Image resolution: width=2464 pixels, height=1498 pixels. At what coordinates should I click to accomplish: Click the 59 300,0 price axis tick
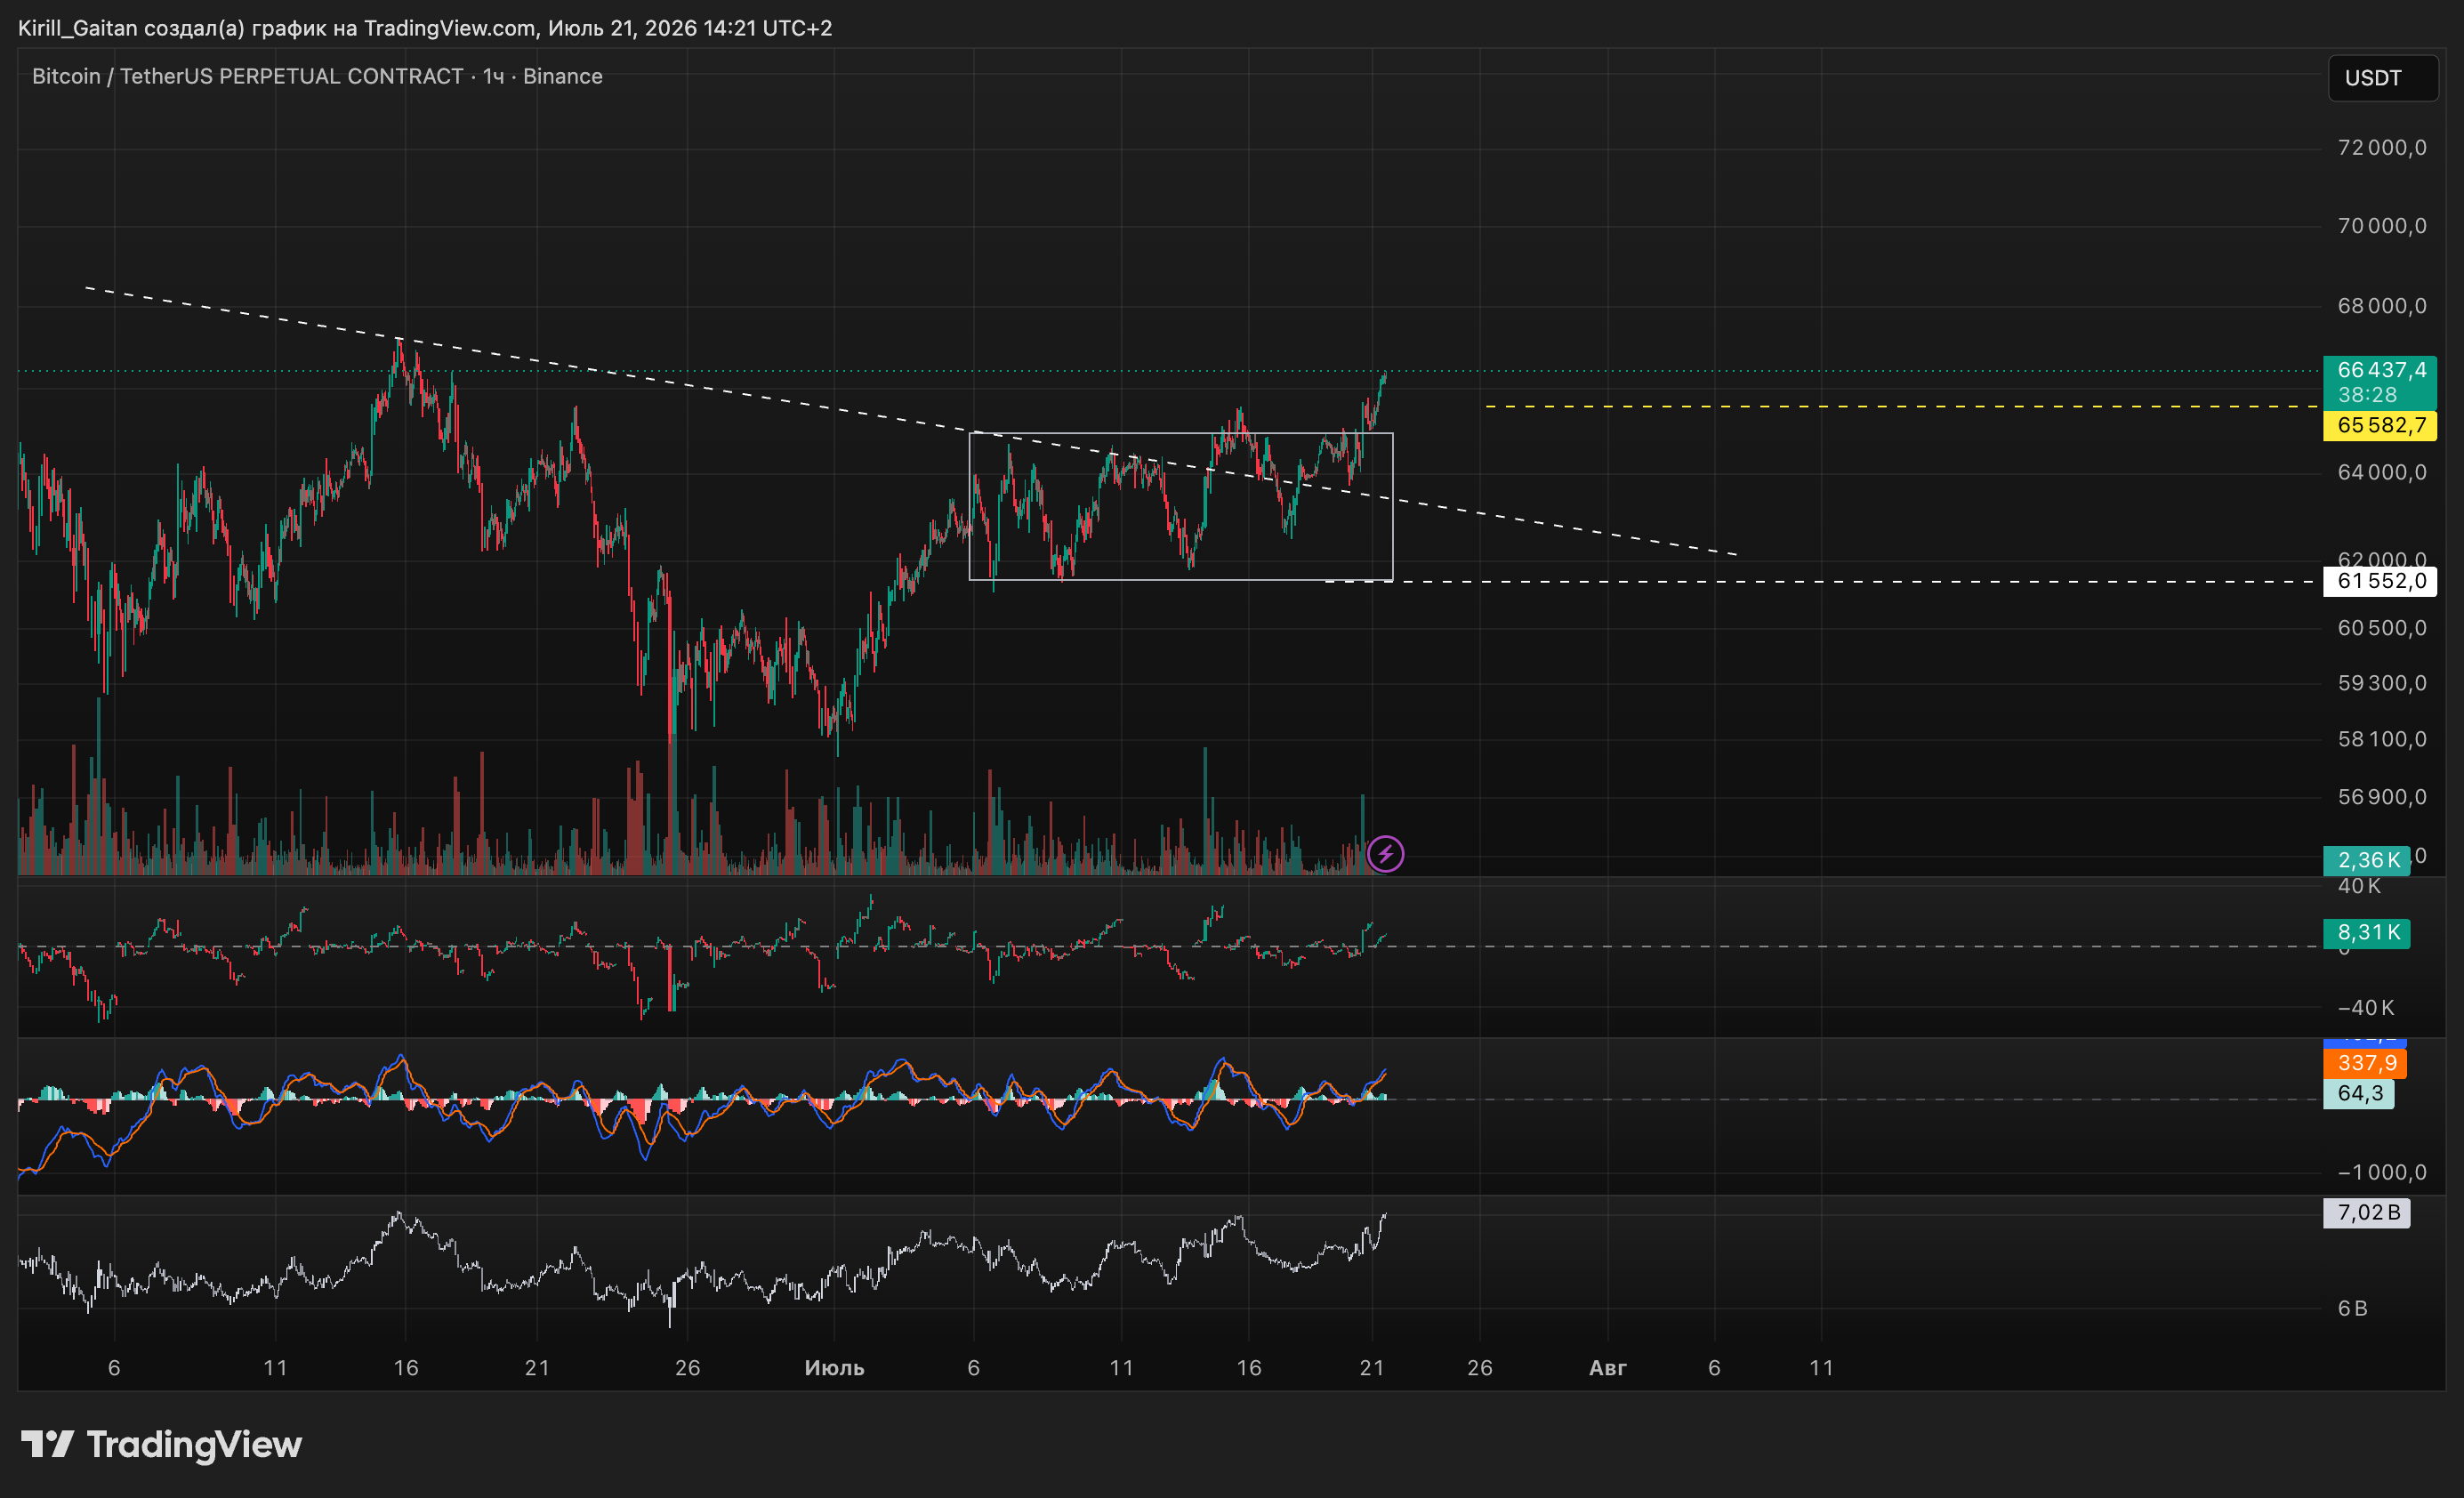(x=2382, y=683)
